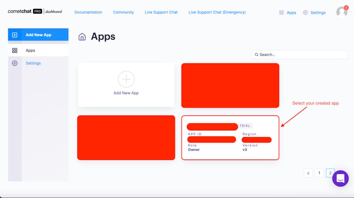Click the Apps grid icon in left sidebar

(15, 50)
